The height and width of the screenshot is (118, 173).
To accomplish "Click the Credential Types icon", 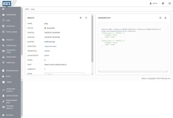I will [x=3, y=51].
